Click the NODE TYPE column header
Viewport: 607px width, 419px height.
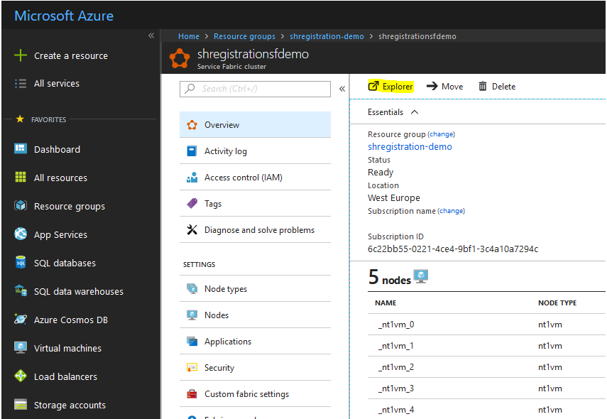pyautogui.click(x=557, y=303)
